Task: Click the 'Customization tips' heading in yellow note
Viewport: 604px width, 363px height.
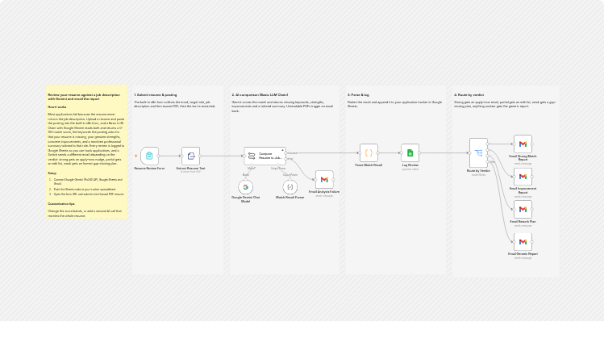Action: 61,204
